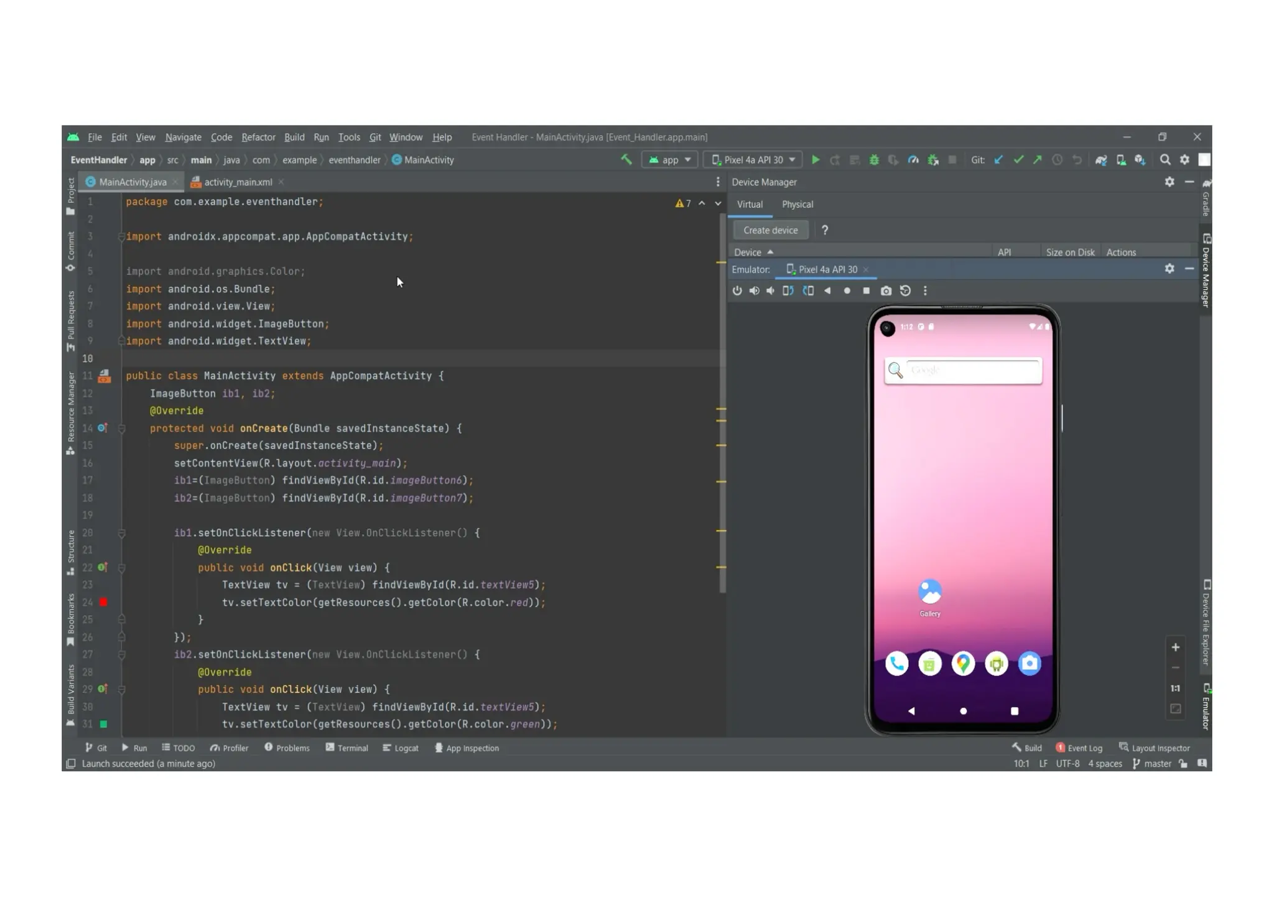Click the Create device button
Viewport: 1274px width, 900px height.
(x=770, y=230)
